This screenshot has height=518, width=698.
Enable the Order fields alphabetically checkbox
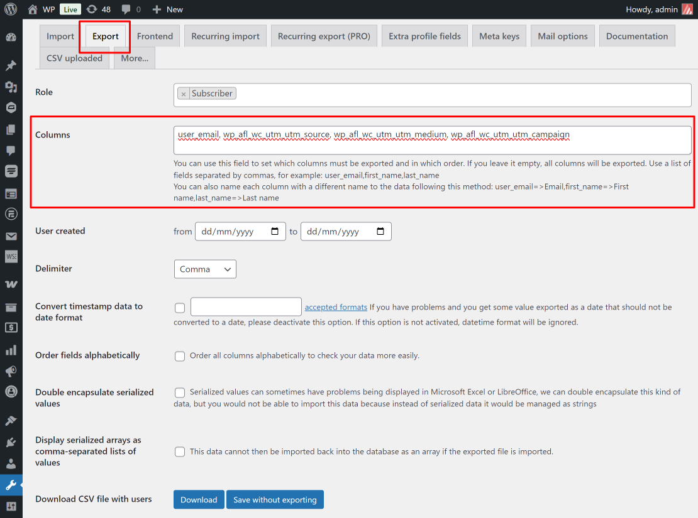click(x=180, y=356)
